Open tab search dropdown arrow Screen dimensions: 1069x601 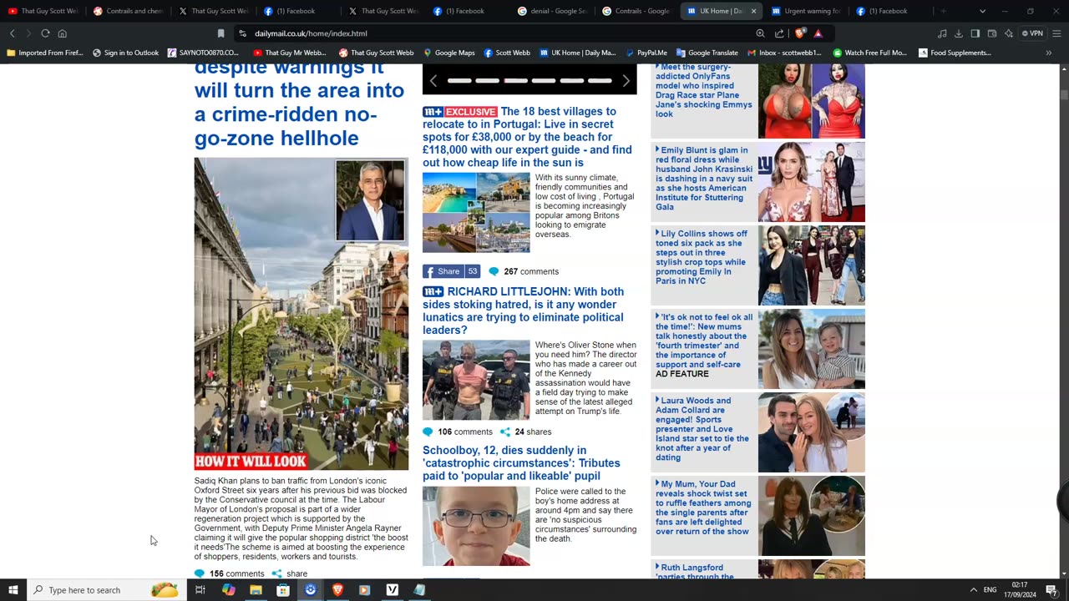pos(982,11)
